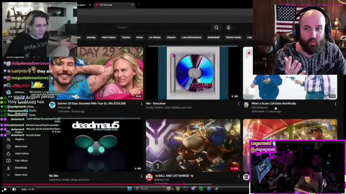Open the deadmau5 My Mix thumbnail
The width and height of the screenshot is (346, 194).
click(96, 145)
